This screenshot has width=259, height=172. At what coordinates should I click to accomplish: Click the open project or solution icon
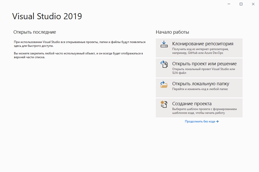point(164,64)
